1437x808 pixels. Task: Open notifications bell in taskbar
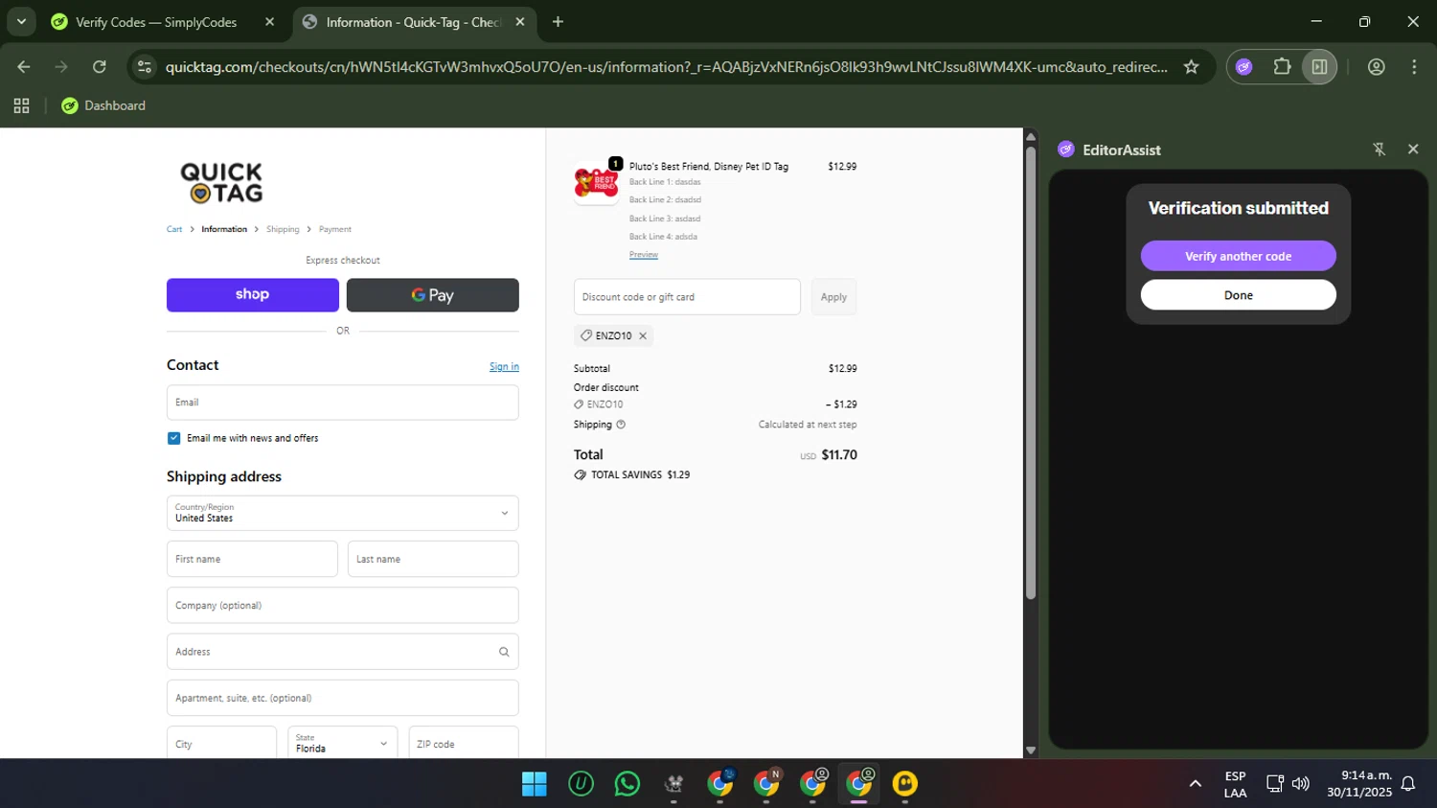pos(1408,784)
